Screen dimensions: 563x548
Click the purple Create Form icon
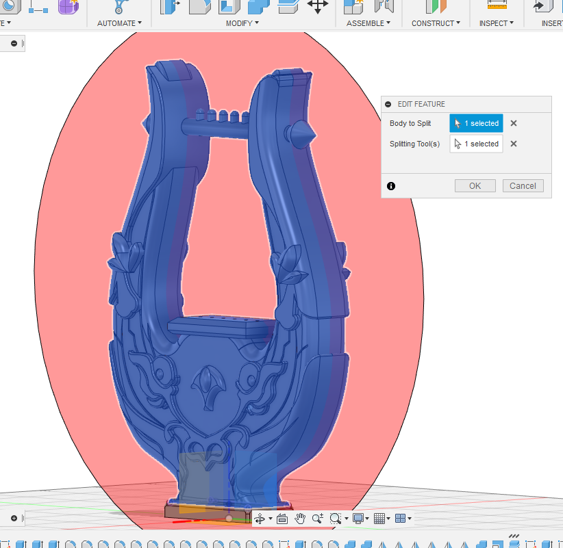coord(68,6)
